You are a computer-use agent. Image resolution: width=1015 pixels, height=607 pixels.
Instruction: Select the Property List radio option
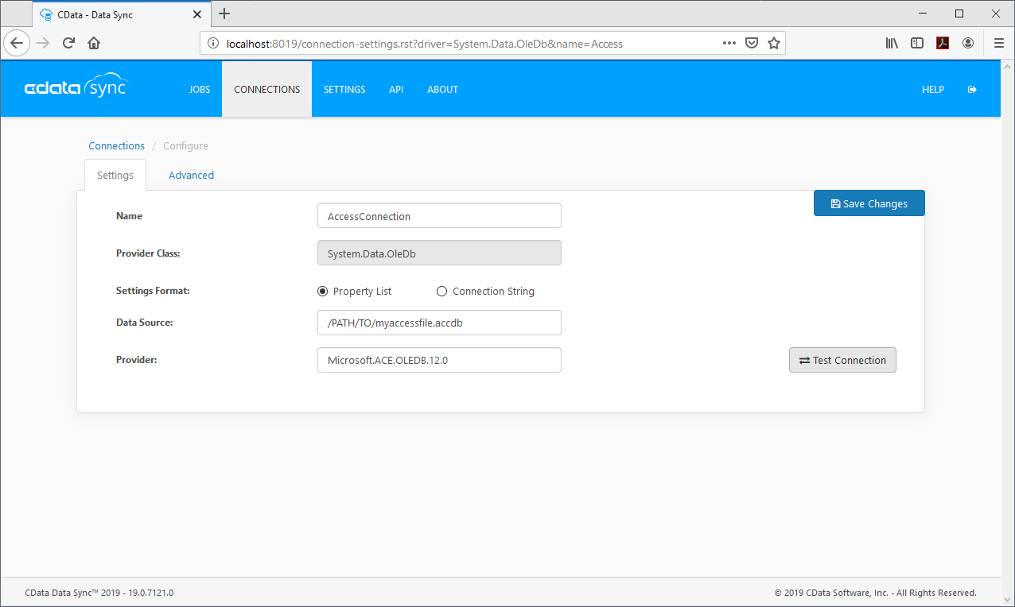[323, 292]
